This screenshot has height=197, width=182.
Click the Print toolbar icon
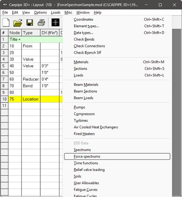(41, 23)
